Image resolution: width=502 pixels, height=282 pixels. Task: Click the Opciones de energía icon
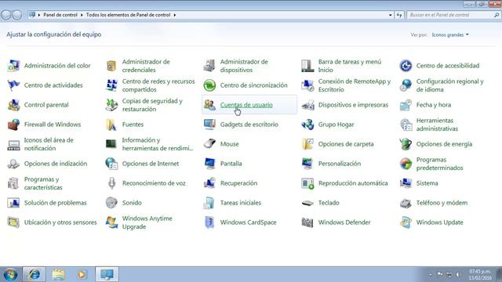[406, 144]
